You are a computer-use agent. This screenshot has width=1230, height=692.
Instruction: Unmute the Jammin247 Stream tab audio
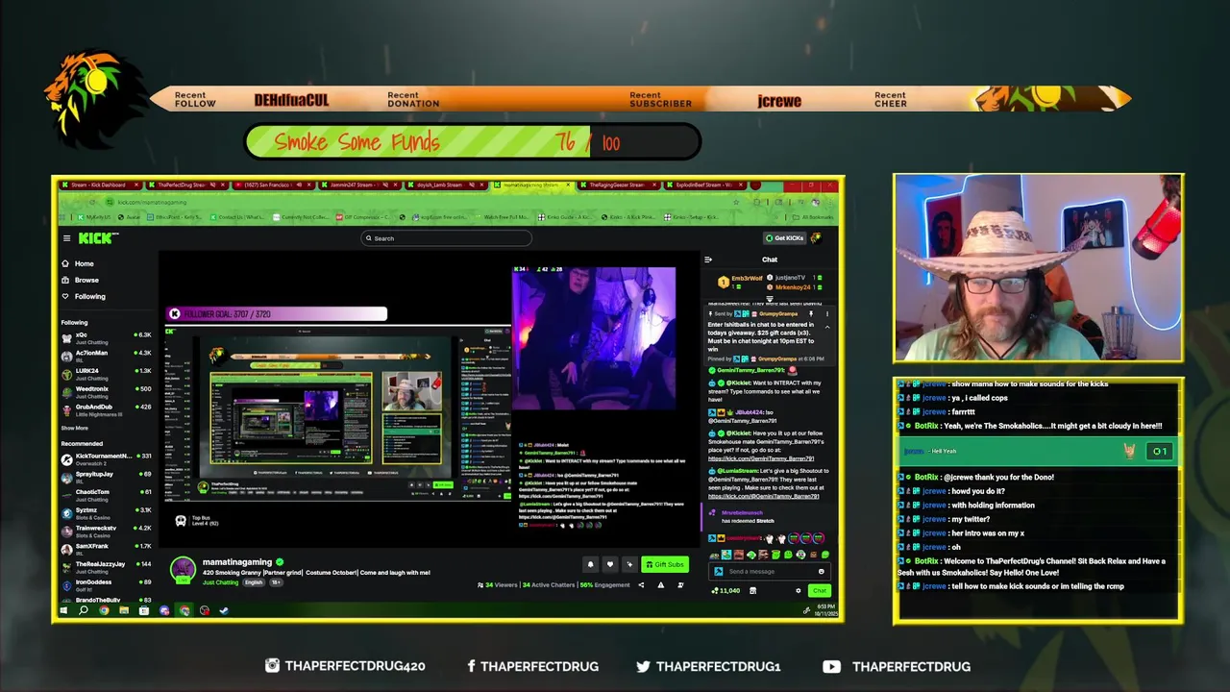[386, 185]
